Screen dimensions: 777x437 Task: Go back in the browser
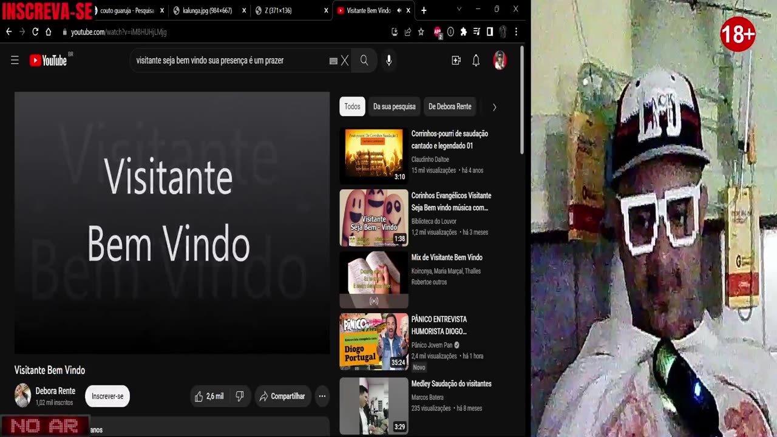point(9,32)
